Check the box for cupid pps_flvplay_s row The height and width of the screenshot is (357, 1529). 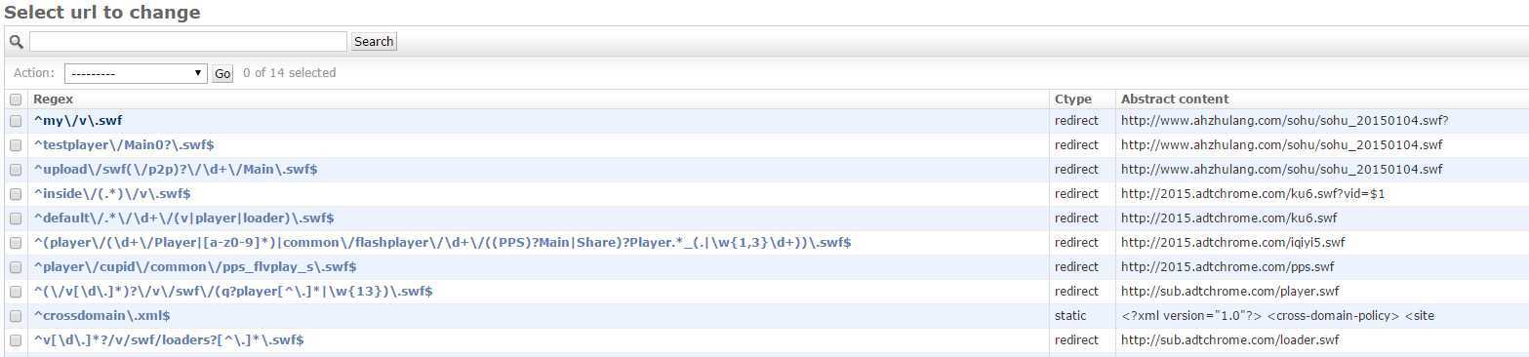[16, 267]
